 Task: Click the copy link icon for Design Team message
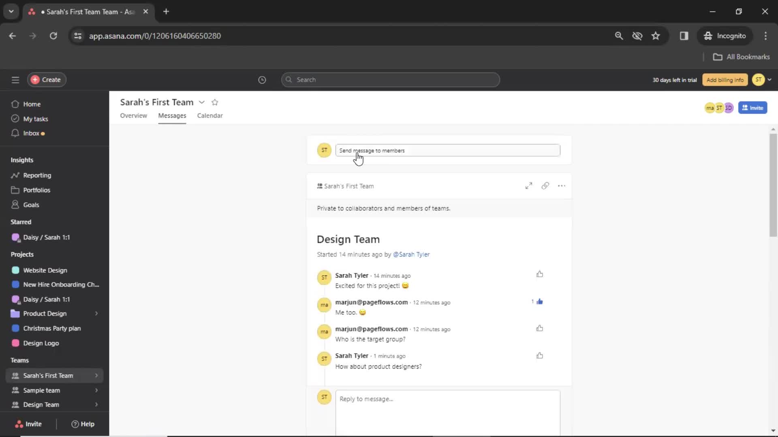click(x=545, y=186)
